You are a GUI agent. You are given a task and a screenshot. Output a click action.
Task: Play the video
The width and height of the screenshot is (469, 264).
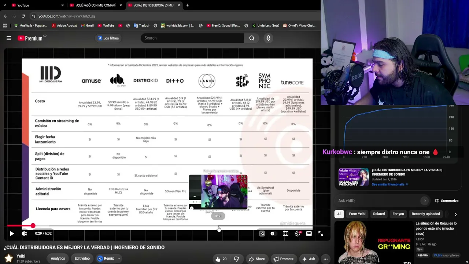pyautogui.click(x=12, y=234)
